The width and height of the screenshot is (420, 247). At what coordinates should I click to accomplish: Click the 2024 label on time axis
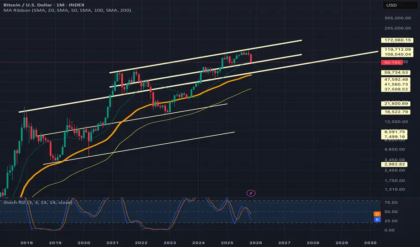click(x=198, y=243)
